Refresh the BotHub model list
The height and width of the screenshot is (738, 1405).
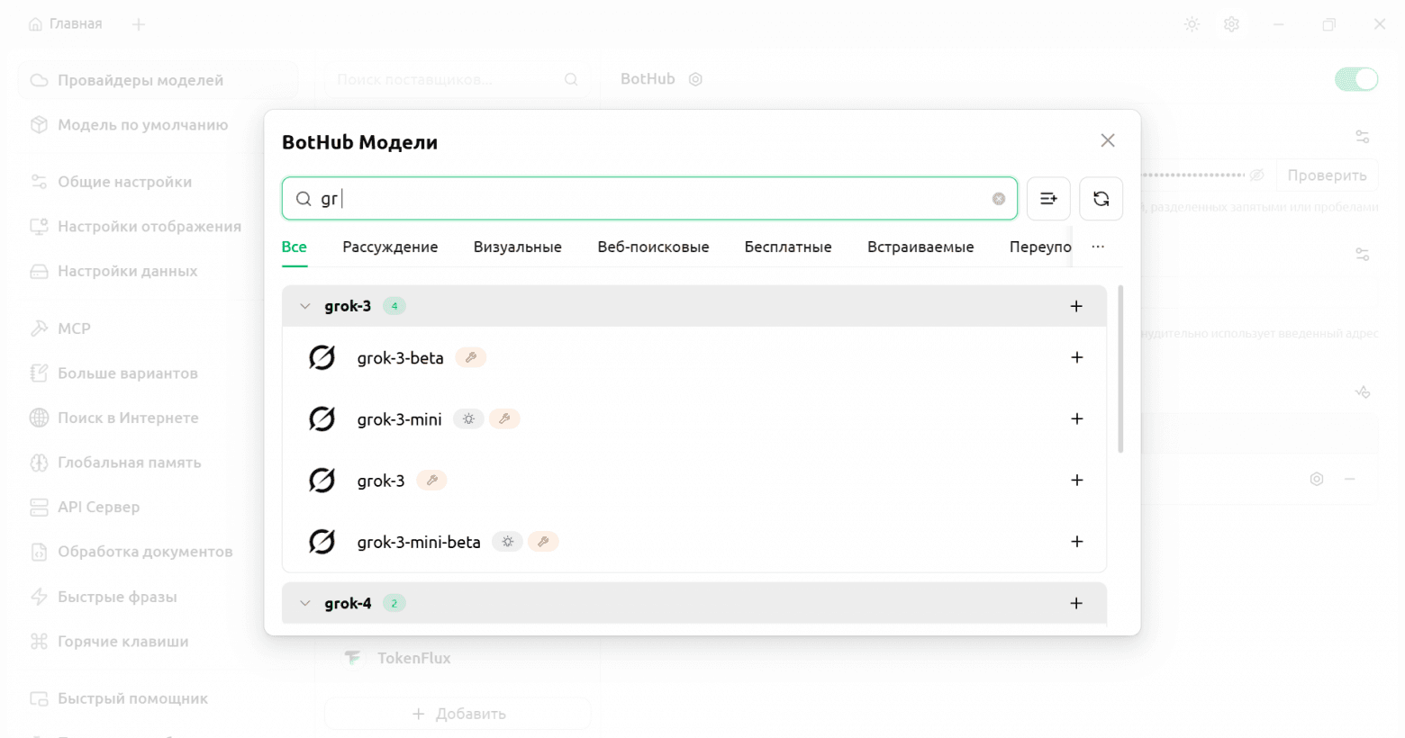click(1101, 199)
